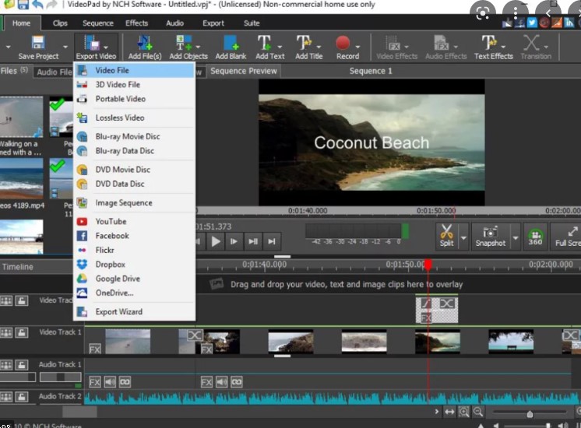Click Export Wizard in the menu
581x428 pixels.
coord(135,312)
